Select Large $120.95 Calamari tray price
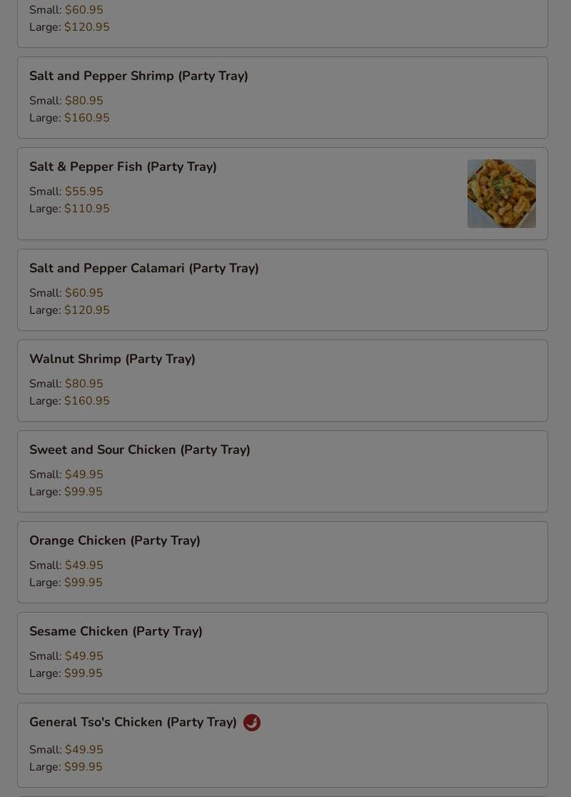The height and width of the screenshot is (797, 571). pyautogui.click(x=69, y=310)
